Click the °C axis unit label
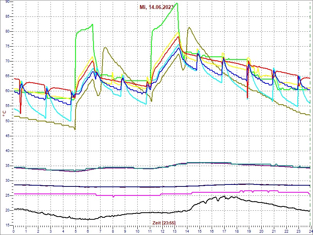Image resolution: width=313 pixels, height=235 pixels. click(4, 114)
